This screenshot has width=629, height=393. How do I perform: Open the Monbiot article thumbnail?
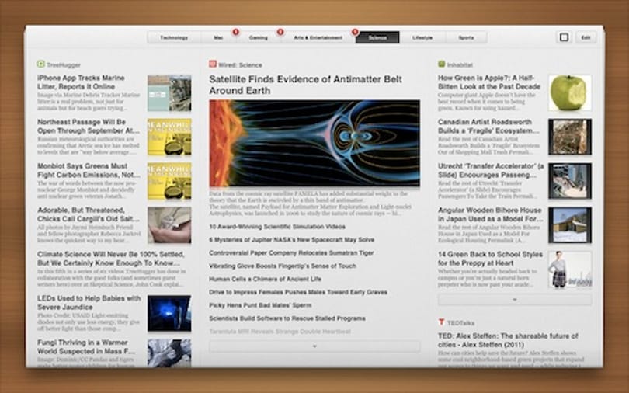169,181
